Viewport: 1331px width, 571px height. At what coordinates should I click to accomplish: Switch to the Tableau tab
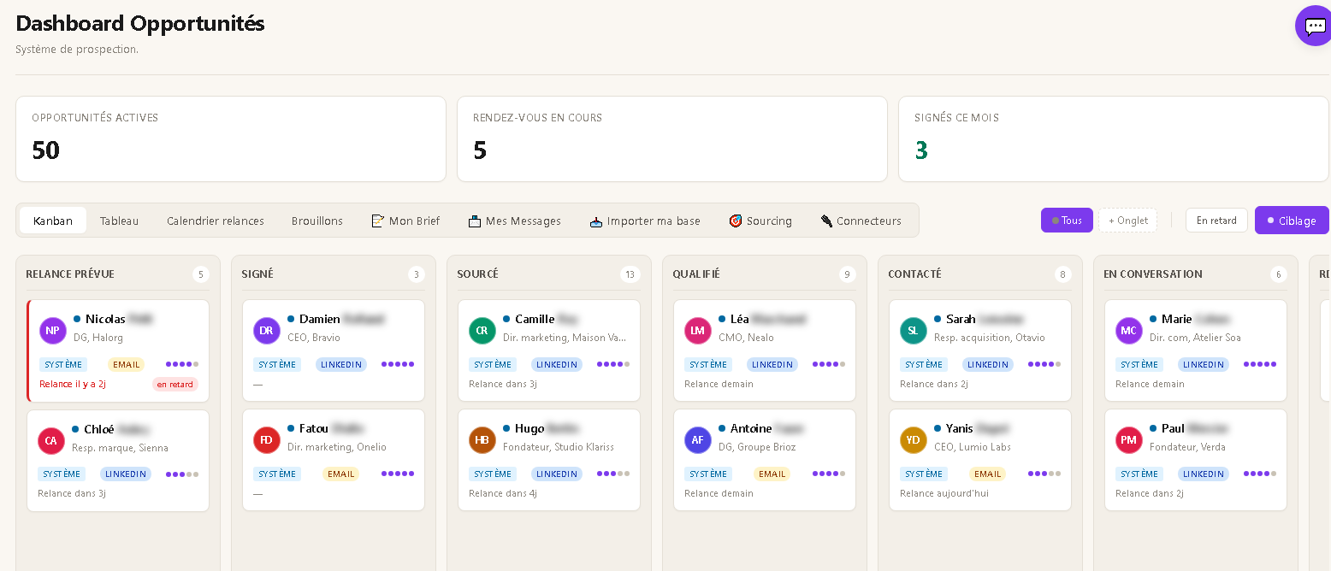pyautogui.click(x=119, y=221)
